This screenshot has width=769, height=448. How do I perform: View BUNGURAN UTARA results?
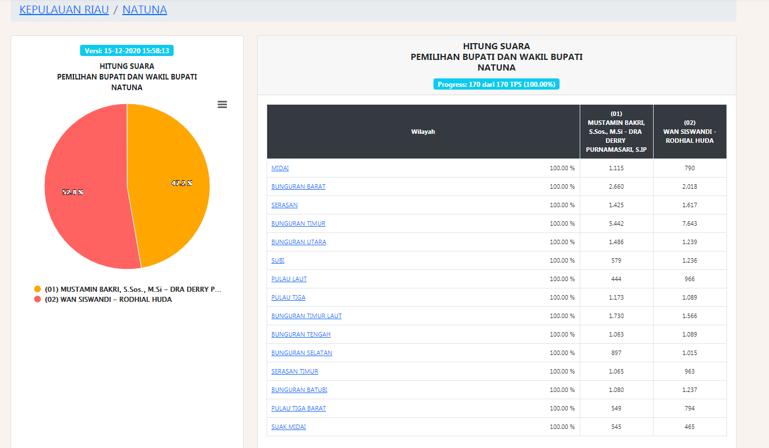299,242
